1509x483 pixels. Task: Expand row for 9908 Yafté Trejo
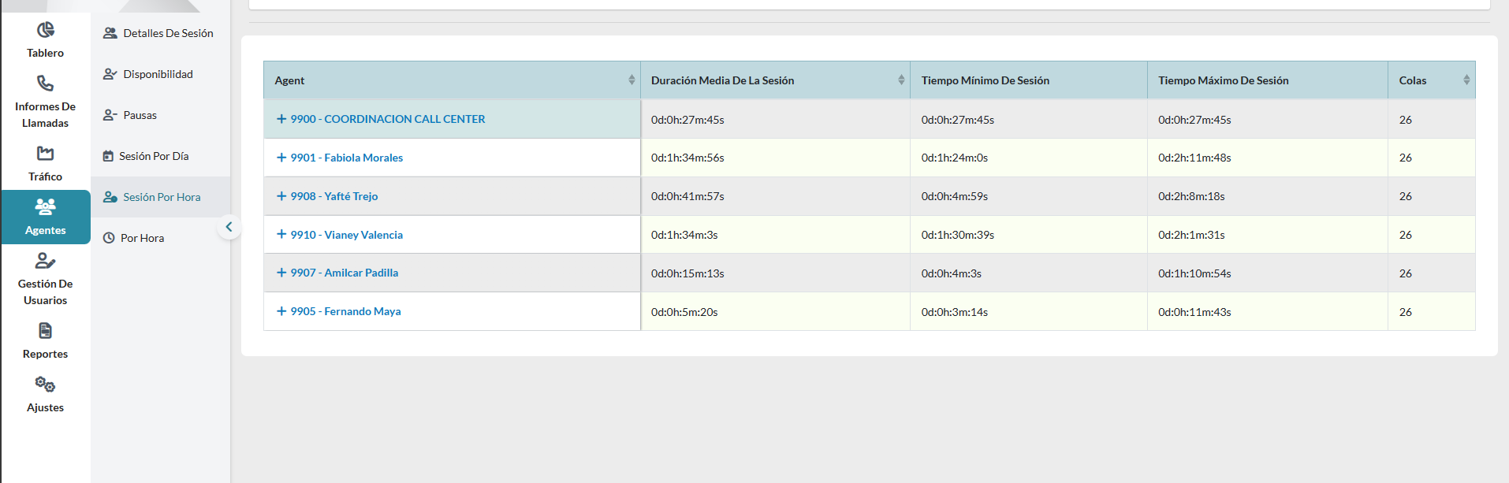pos(281,196)
